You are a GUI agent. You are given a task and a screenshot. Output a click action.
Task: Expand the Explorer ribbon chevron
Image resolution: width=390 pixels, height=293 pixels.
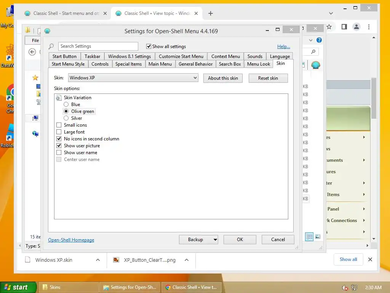(311, 40)
